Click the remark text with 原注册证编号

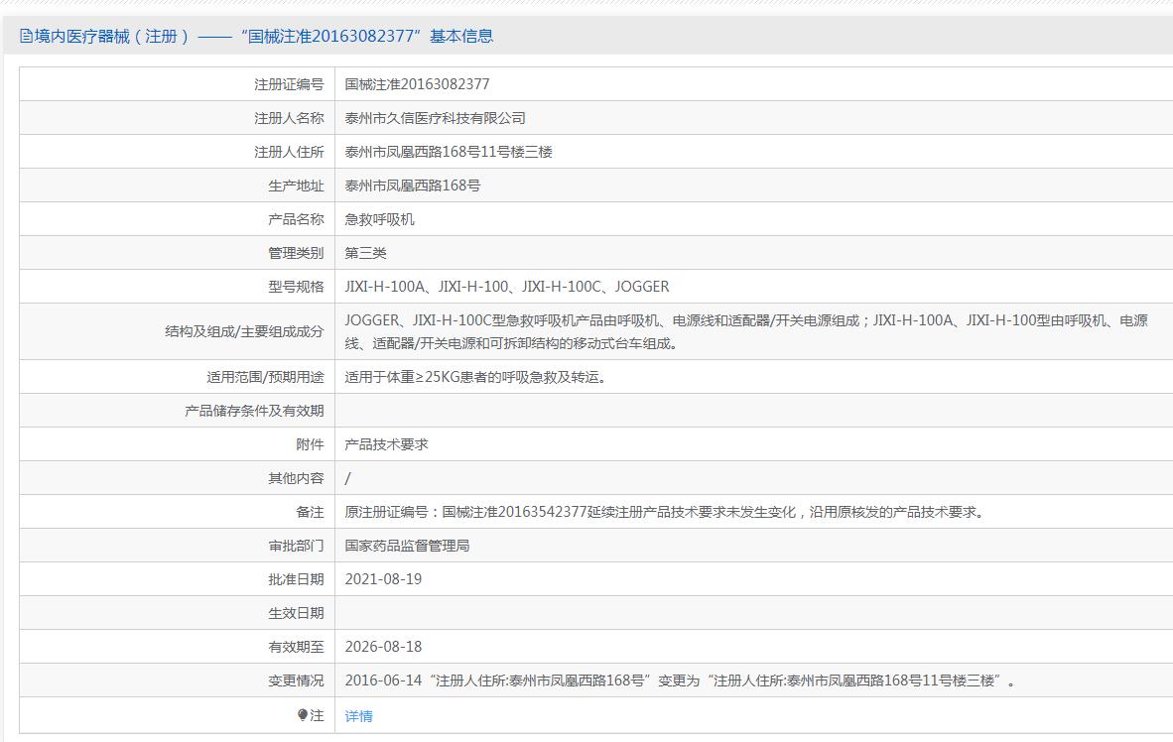click(664, 512)
